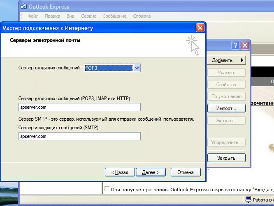Close the Internet connection wizard window
This screenshot has height=206, width=274.
[x=200, y=27]
